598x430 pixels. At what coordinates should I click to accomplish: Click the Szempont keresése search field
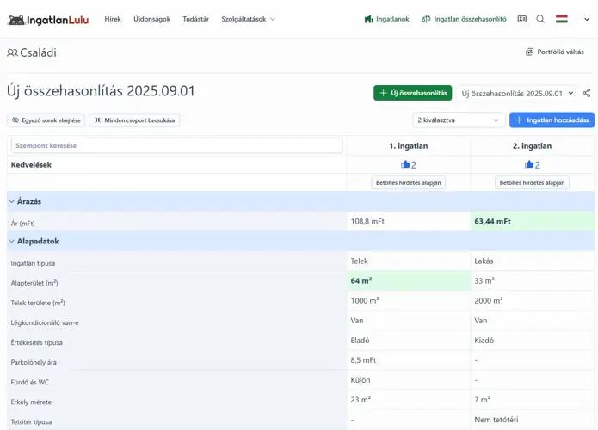point(176,145)
